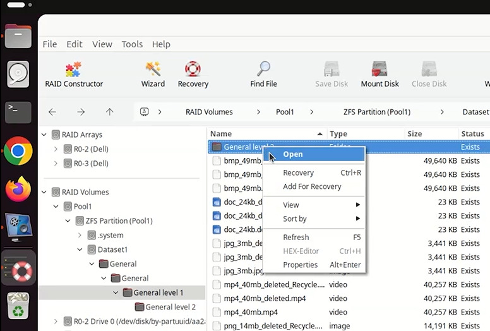Open the Sort by submenu
The image size is (490, 331).
pyautogui.click(x=314, y=219)
